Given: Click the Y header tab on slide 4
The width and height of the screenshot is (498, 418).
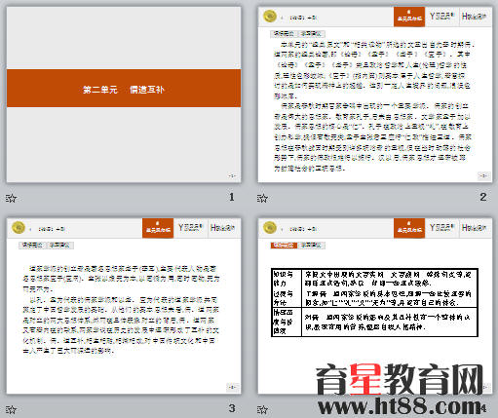Looking at the screenshot, I should point(441,228).
